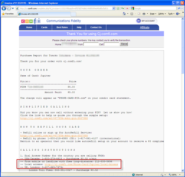The height and width of the screenshot is (177, 185).
Task: Click the Read Mail envelope icon
Action: [139, 14]
